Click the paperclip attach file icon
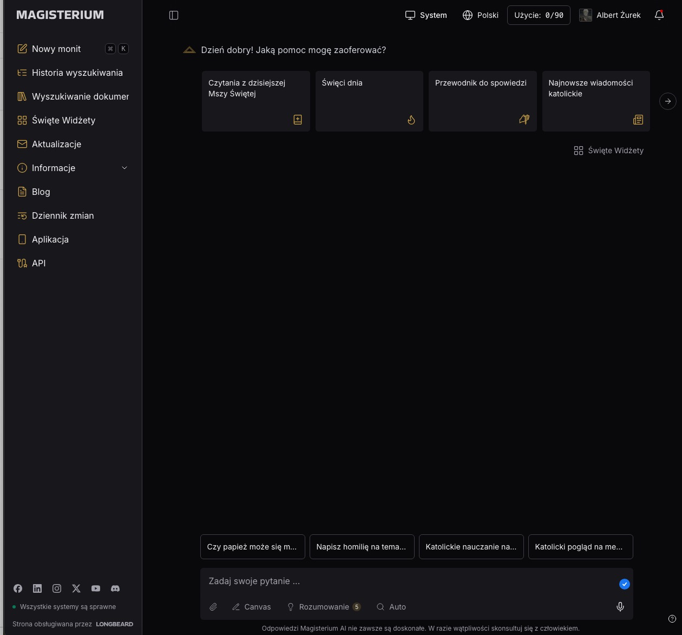682x635 pixels. pyautogui.click(x=213, y=607)
